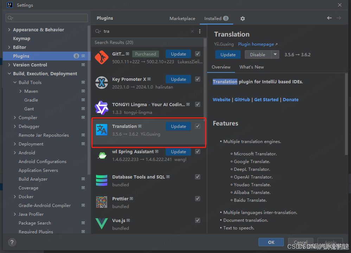Viewport: 351px width, 253px height.
Task: Click the project-level icon beside Maven
Action: [83, 91]
